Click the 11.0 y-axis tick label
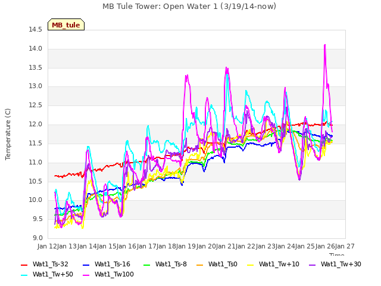This screenshot has width=381, height=286. pos(36,163)
